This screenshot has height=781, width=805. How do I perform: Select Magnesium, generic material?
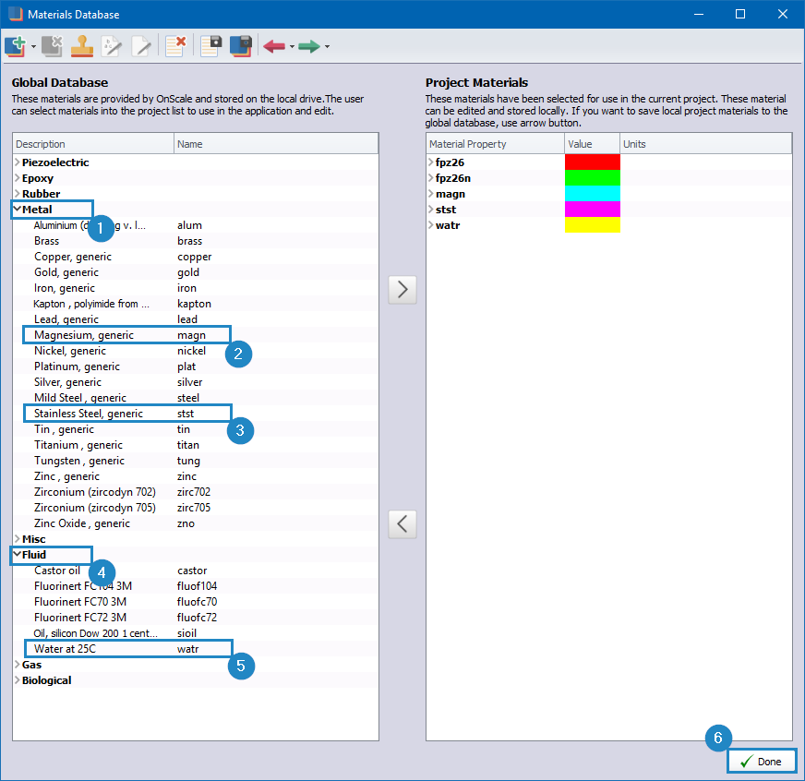click(196, 335)
